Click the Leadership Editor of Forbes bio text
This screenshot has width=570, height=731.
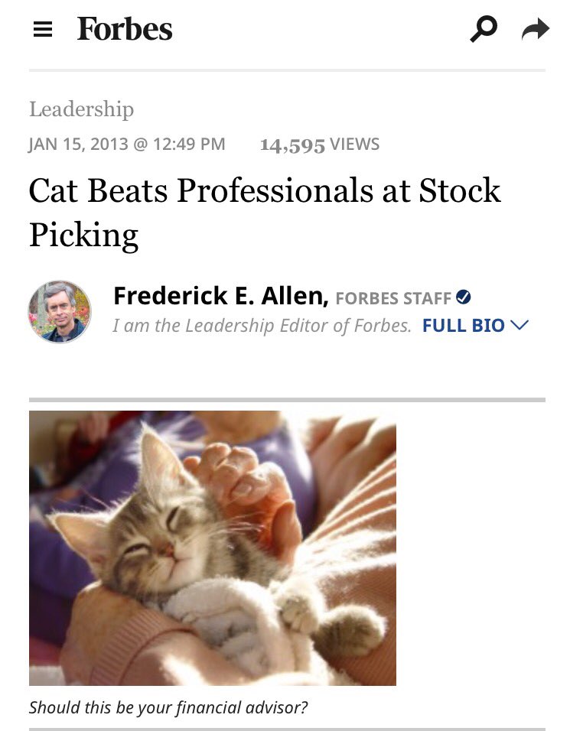262,326
